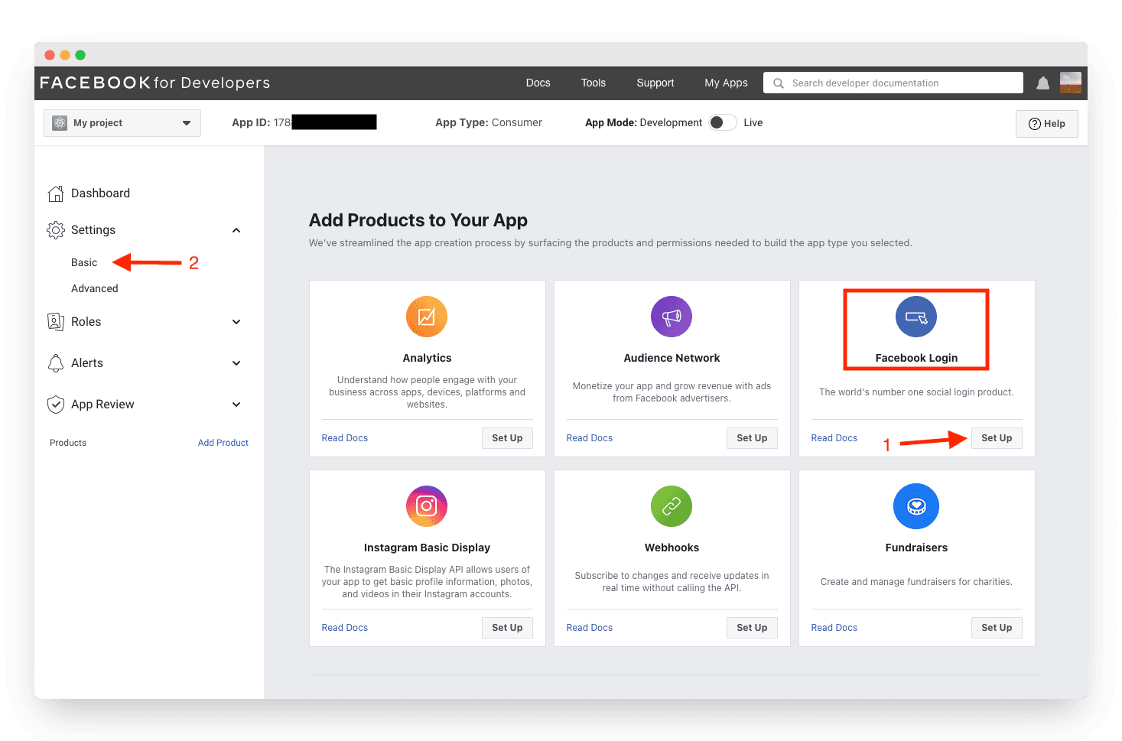Set up the Fundraisers product
Viewport: 1122px width, 741px height.
click(997, 628)
